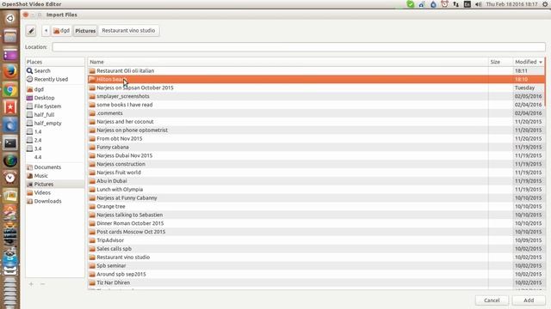Select folder Restaurant Oli oli italian
The image size is (551, 309).
coord(316,70)
